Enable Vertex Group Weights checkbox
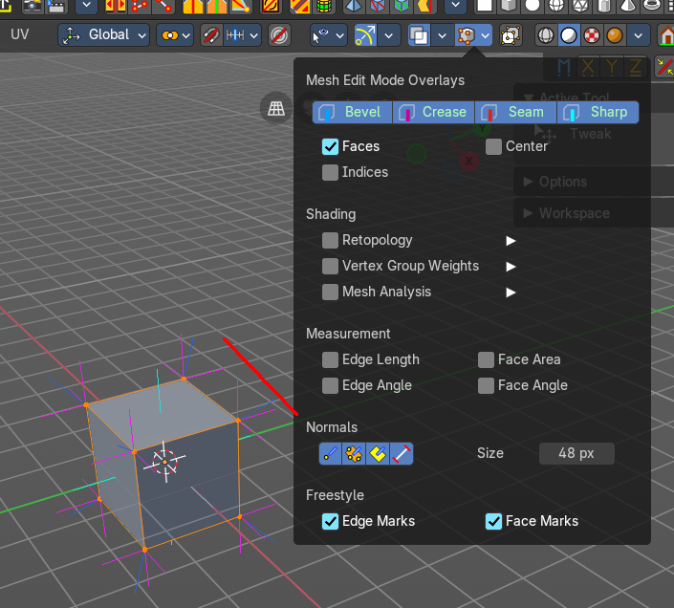The image size is (674, 608). 330,267
